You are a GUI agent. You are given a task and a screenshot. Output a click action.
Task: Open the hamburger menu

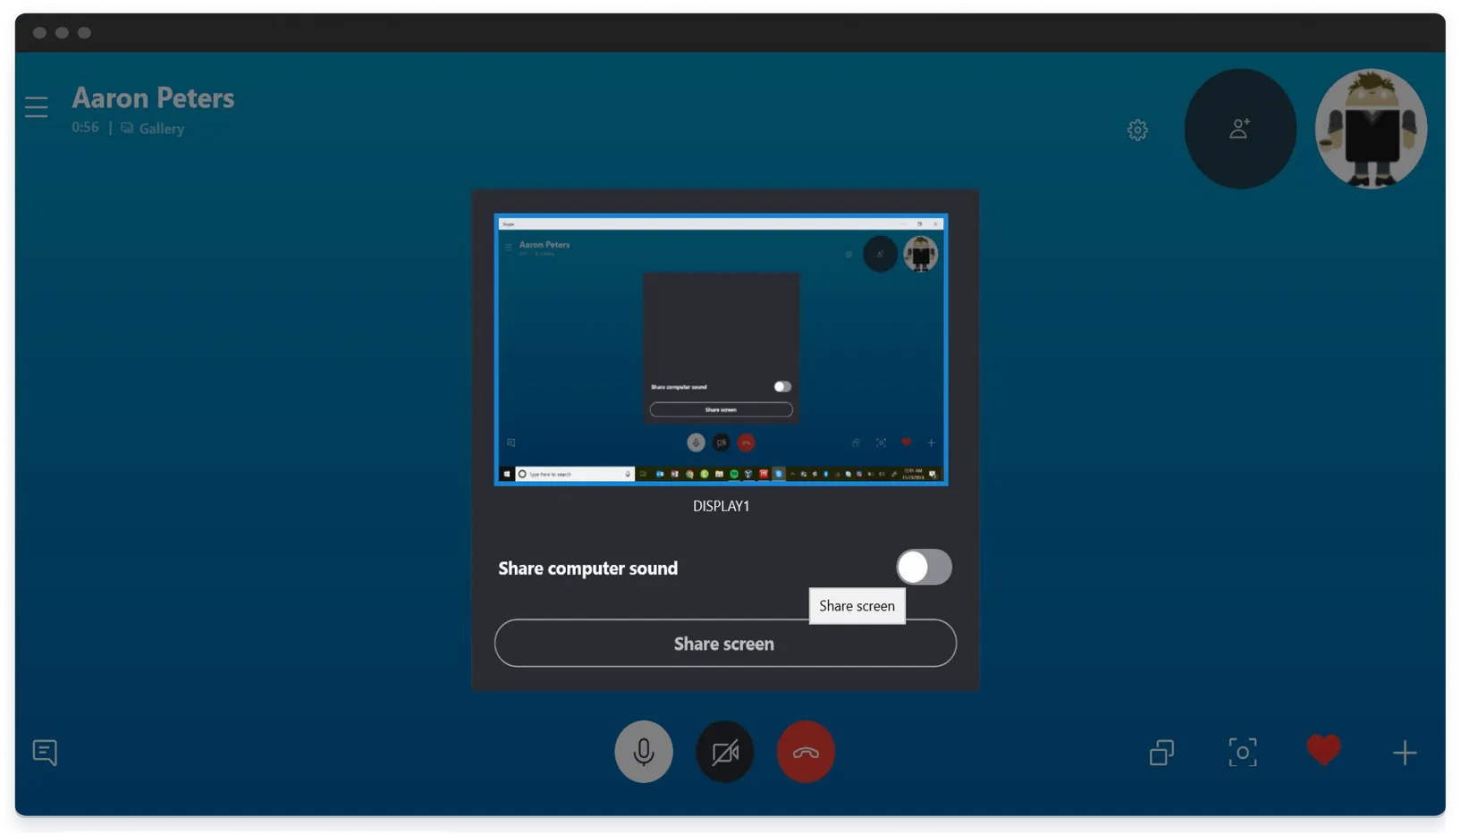pyautogui.click(x=37, y=107)
